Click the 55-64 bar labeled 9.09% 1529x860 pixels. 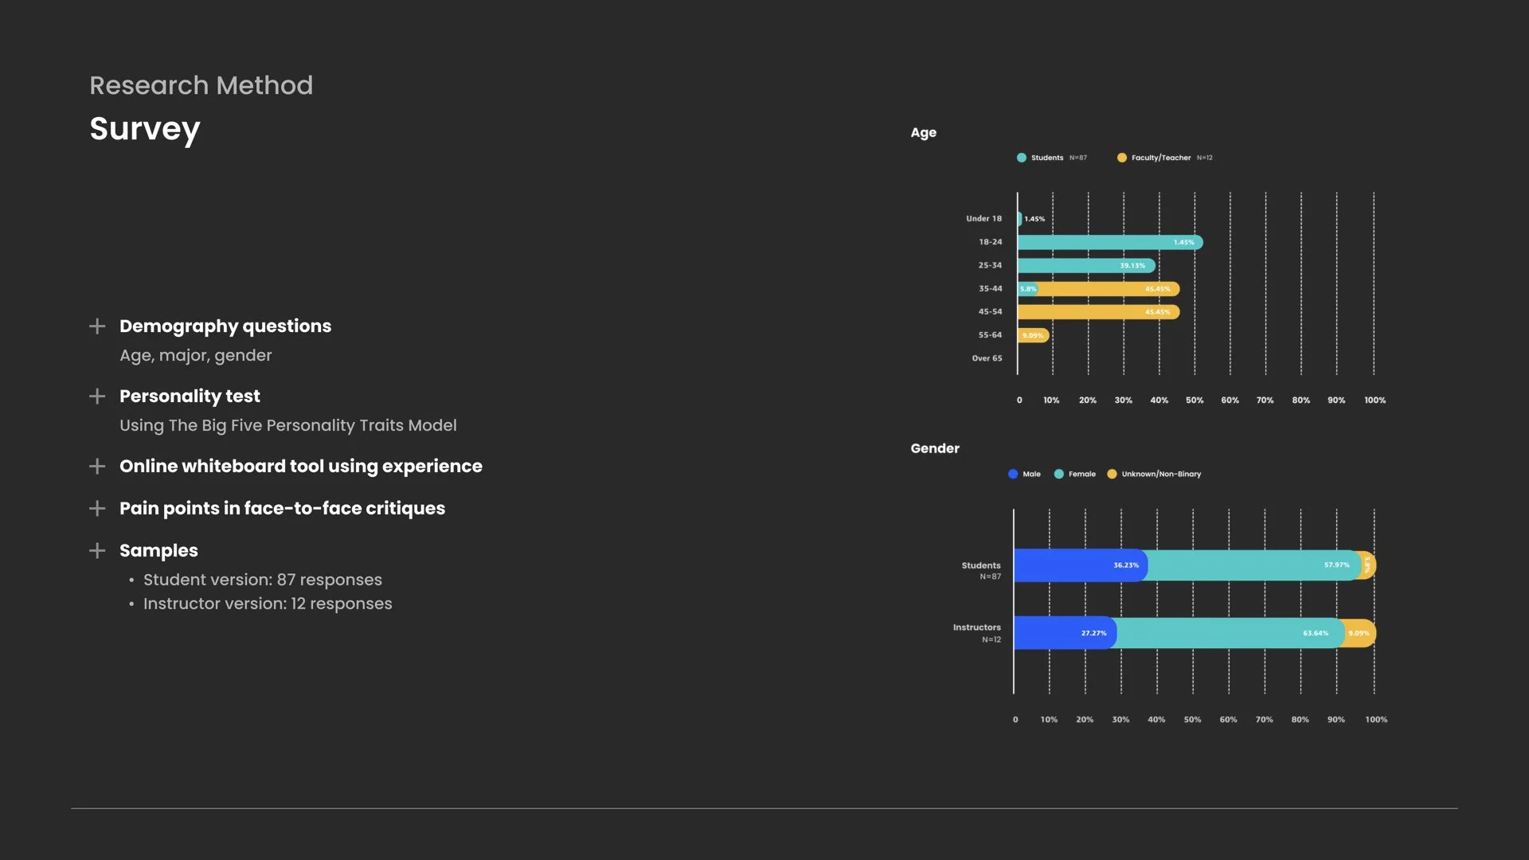tap(1033, 335)
